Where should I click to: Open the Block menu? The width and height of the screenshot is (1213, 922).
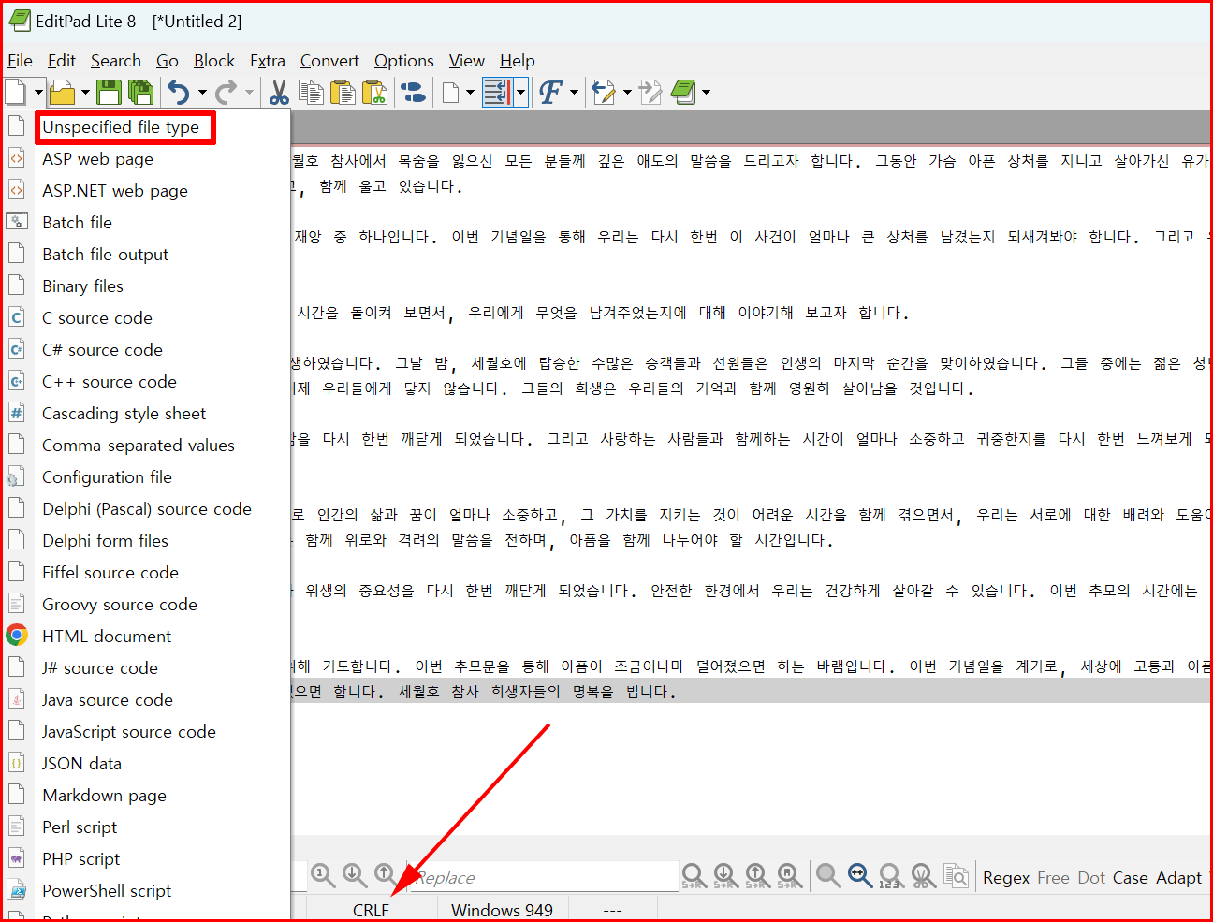[214, 61]
